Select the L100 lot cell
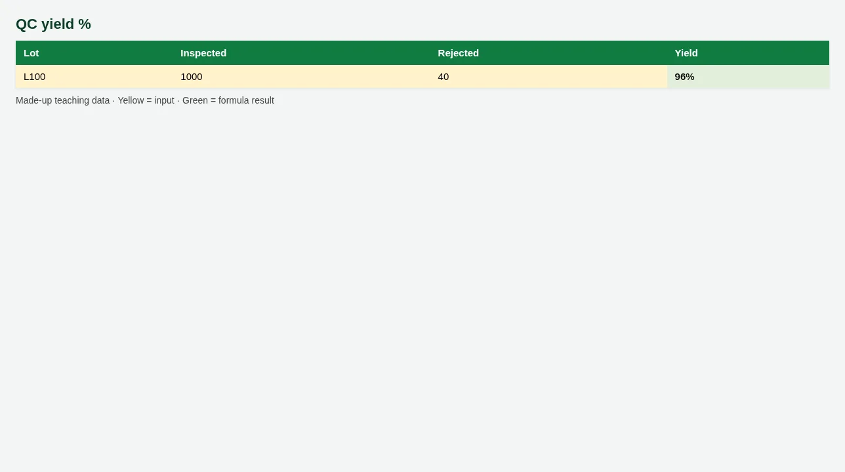Screen dimensions: 845x472 coord(94,77)
